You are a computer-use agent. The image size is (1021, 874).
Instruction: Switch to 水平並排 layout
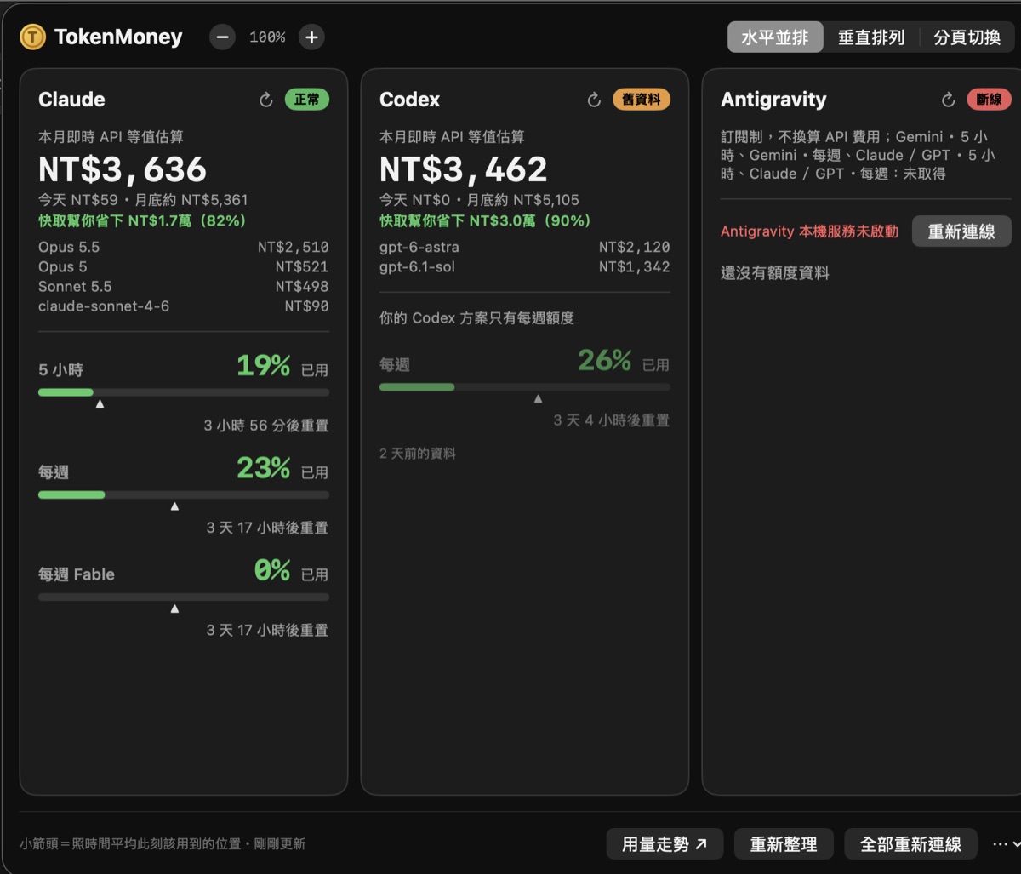775,37
